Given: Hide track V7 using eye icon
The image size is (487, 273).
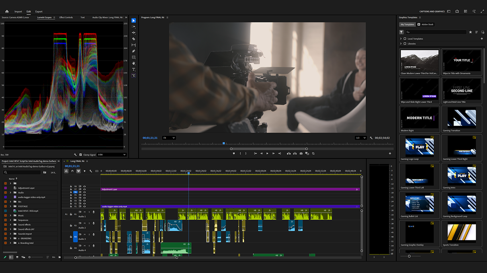Looking at the screenshot, I should (84, 189).
